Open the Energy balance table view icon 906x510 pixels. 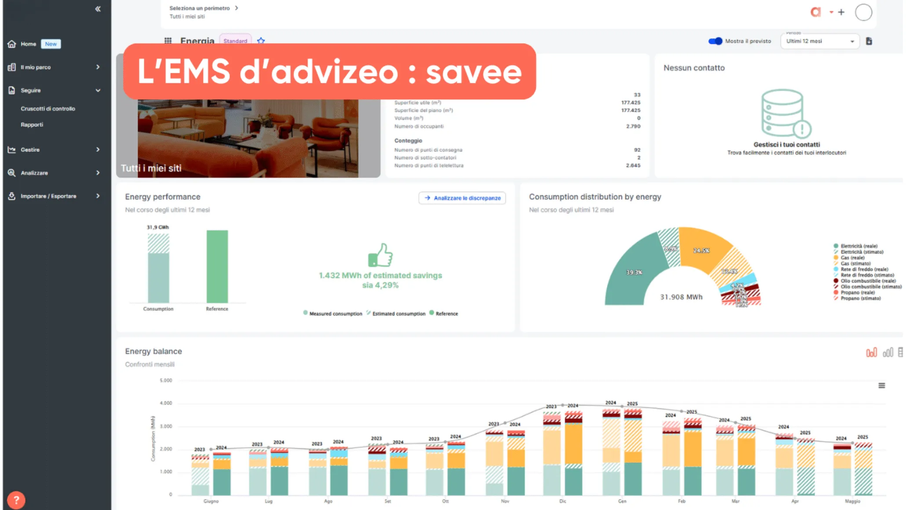pos(900,352)
